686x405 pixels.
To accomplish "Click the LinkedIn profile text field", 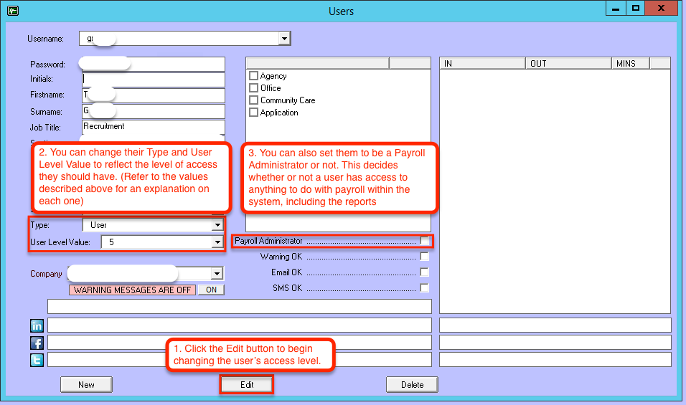I will (x=240, y=325).
